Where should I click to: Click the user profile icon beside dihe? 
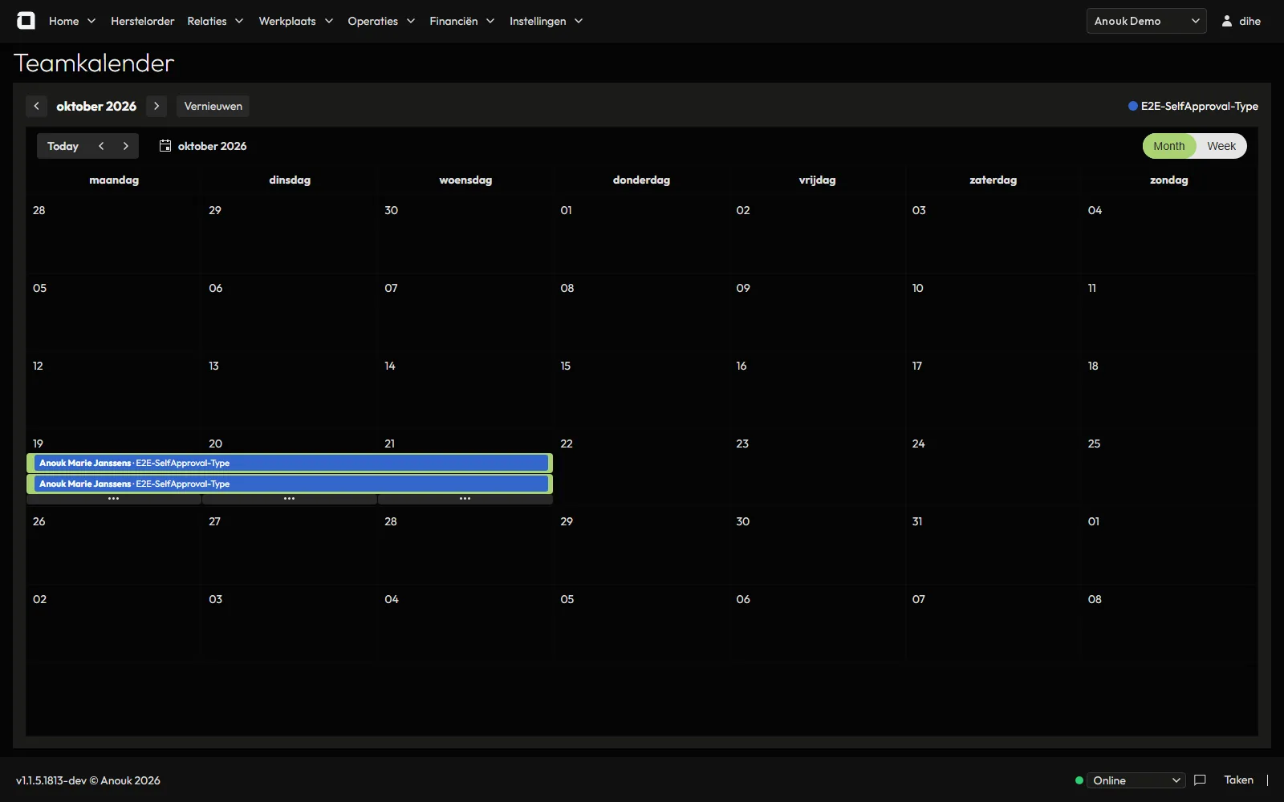click(1227, 22)
